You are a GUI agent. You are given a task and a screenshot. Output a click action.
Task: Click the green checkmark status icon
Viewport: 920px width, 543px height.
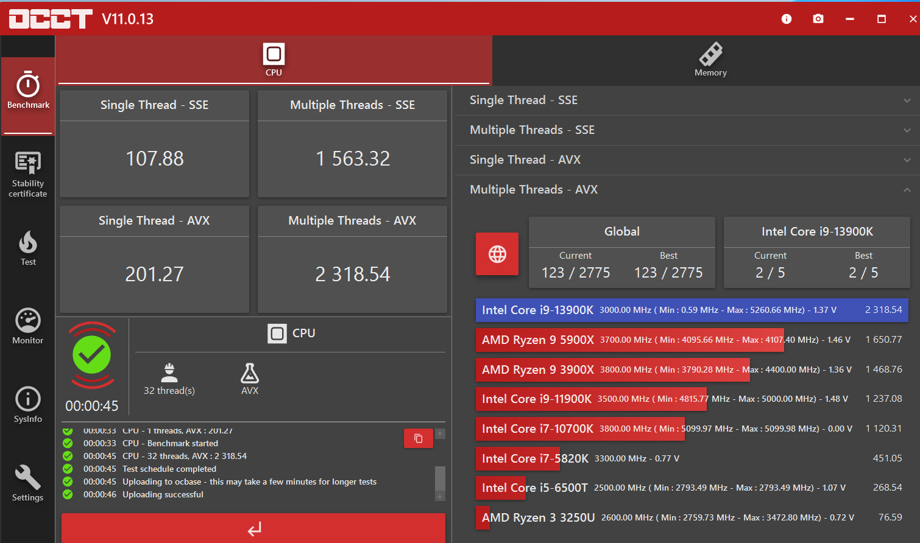pos(92,355)
